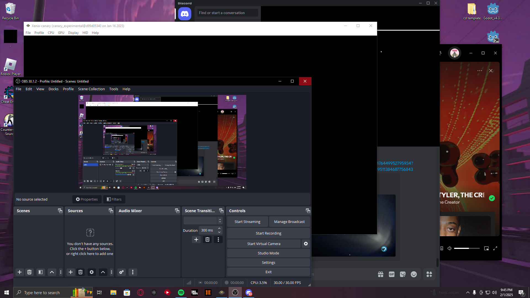The height and width of the screenshot is (298, 530).
Task: Toggle the Start Virtual Camera button
Action: point(264,244)
